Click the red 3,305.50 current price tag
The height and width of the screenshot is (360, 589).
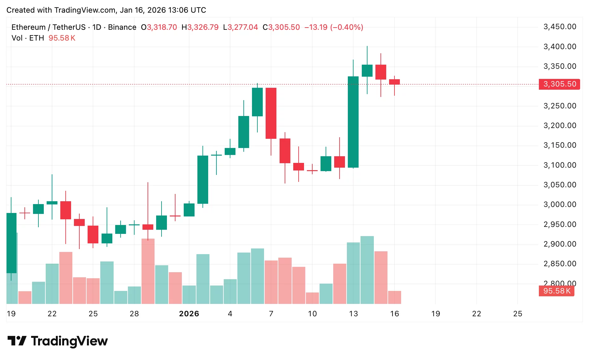tap(559, 84)
